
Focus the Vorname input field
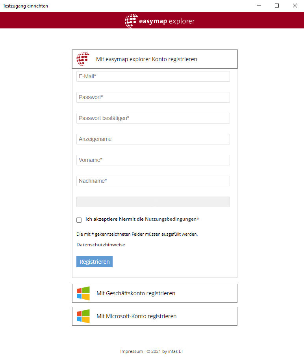pyautogui.click(x=153, y=160)
